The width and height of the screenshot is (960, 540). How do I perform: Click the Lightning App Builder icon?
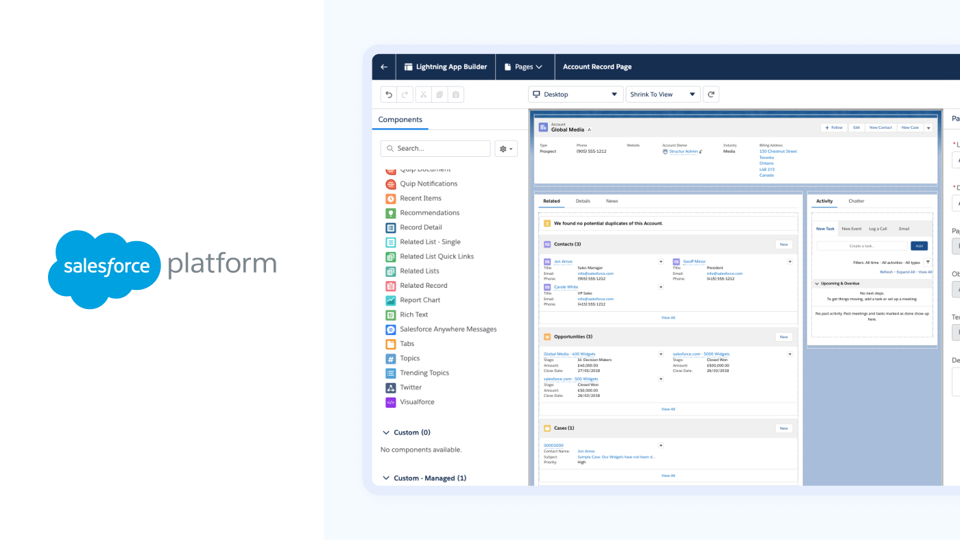409,67
